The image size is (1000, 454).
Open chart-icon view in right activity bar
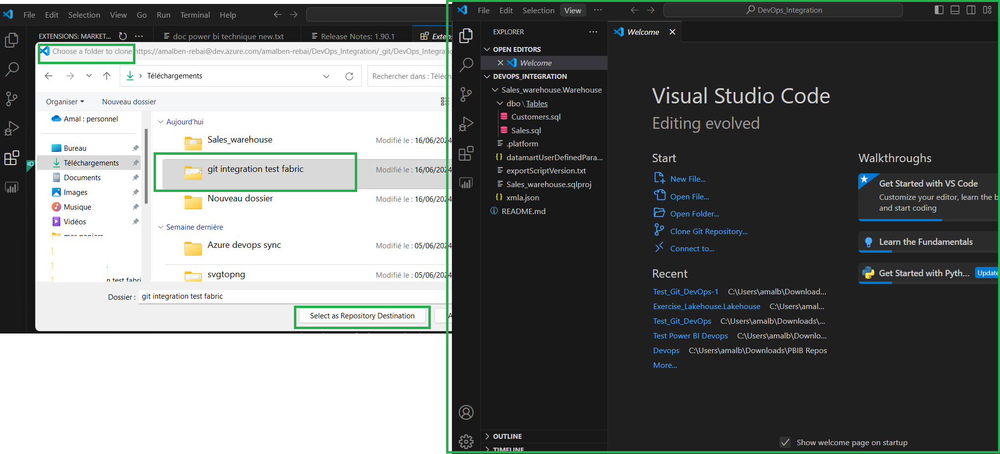click(x=466, y=183)
